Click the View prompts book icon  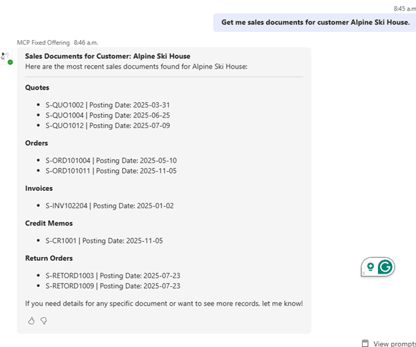365,343
